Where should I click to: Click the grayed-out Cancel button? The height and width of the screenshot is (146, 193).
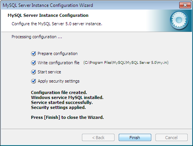click(172, 138)
